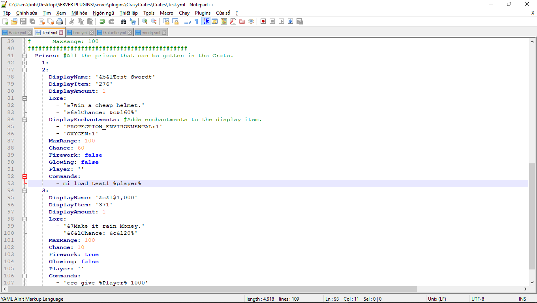Toggle the indent guide toolbar button
The width and height of the screenshot is (537, 303).
pos(206,21)
